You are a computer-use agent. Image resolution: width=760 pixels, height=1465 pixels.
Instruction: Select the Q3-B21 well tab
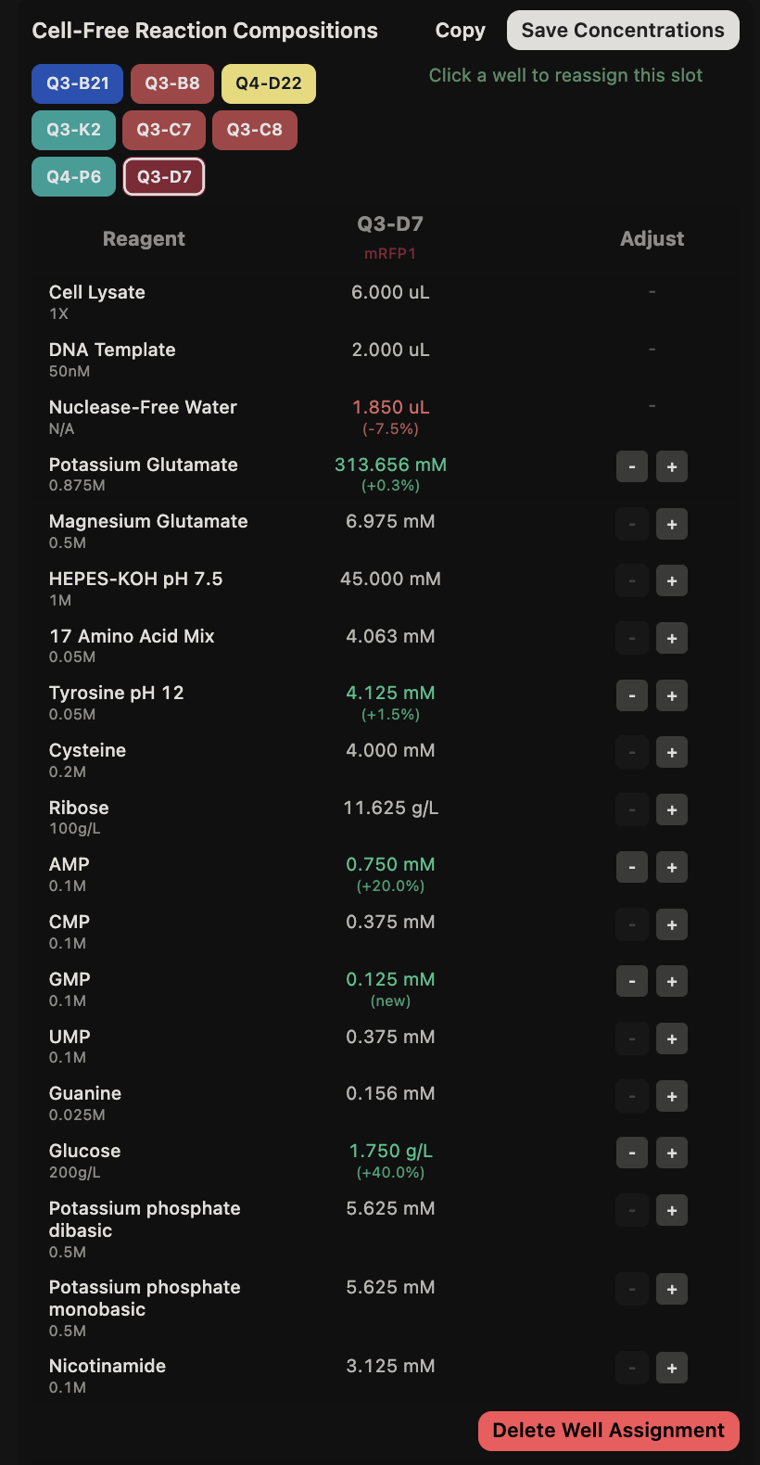point(78,83)
